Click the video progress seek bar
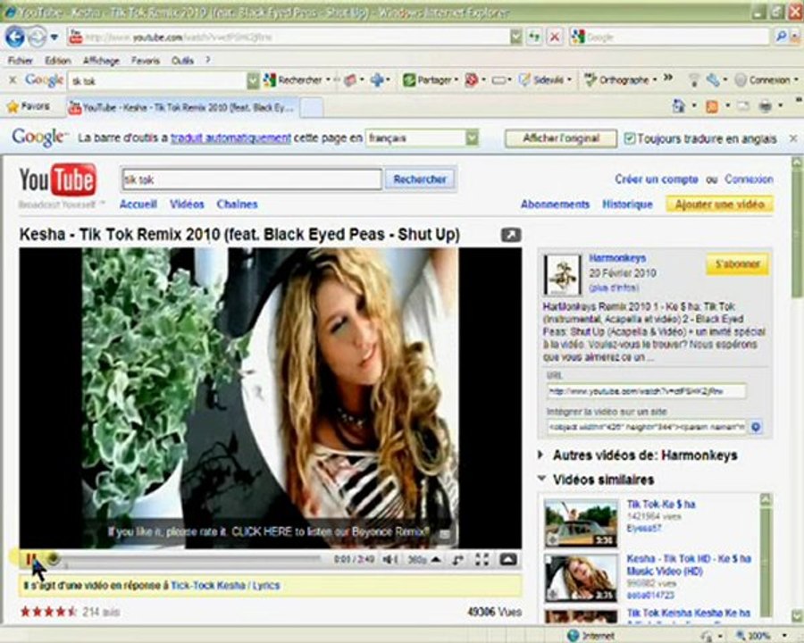This screenshot has width=804, height=643. pyautogui.click(x=189, y=559)
